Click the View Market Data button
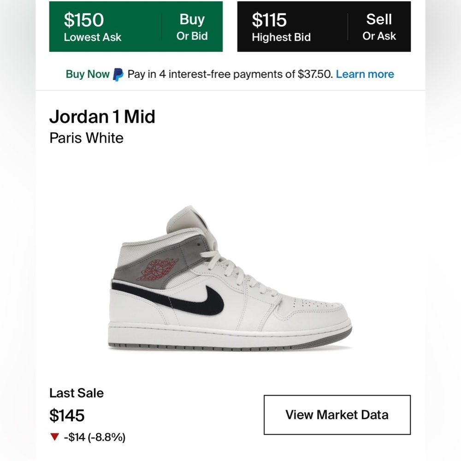The image size is (461, 461). [x=337, y=414]
